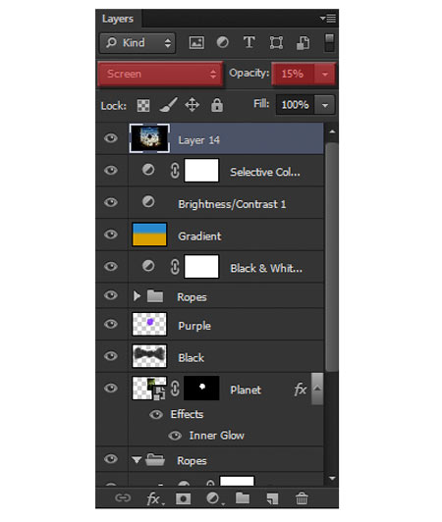Screen dimensions: 442x522
Task: Hide the Black layer
Action: click(x=111, y=356)
